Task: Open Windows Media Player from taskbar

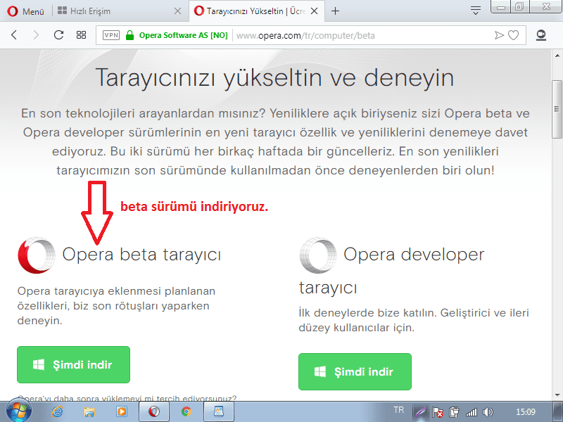Action: (122, 411)
